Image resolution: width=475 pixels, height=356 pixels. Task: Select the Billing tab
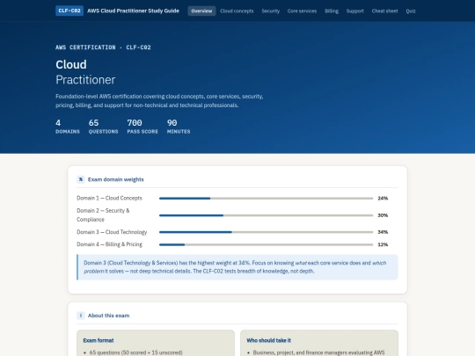pyautogui.click(x=332, y=11)
